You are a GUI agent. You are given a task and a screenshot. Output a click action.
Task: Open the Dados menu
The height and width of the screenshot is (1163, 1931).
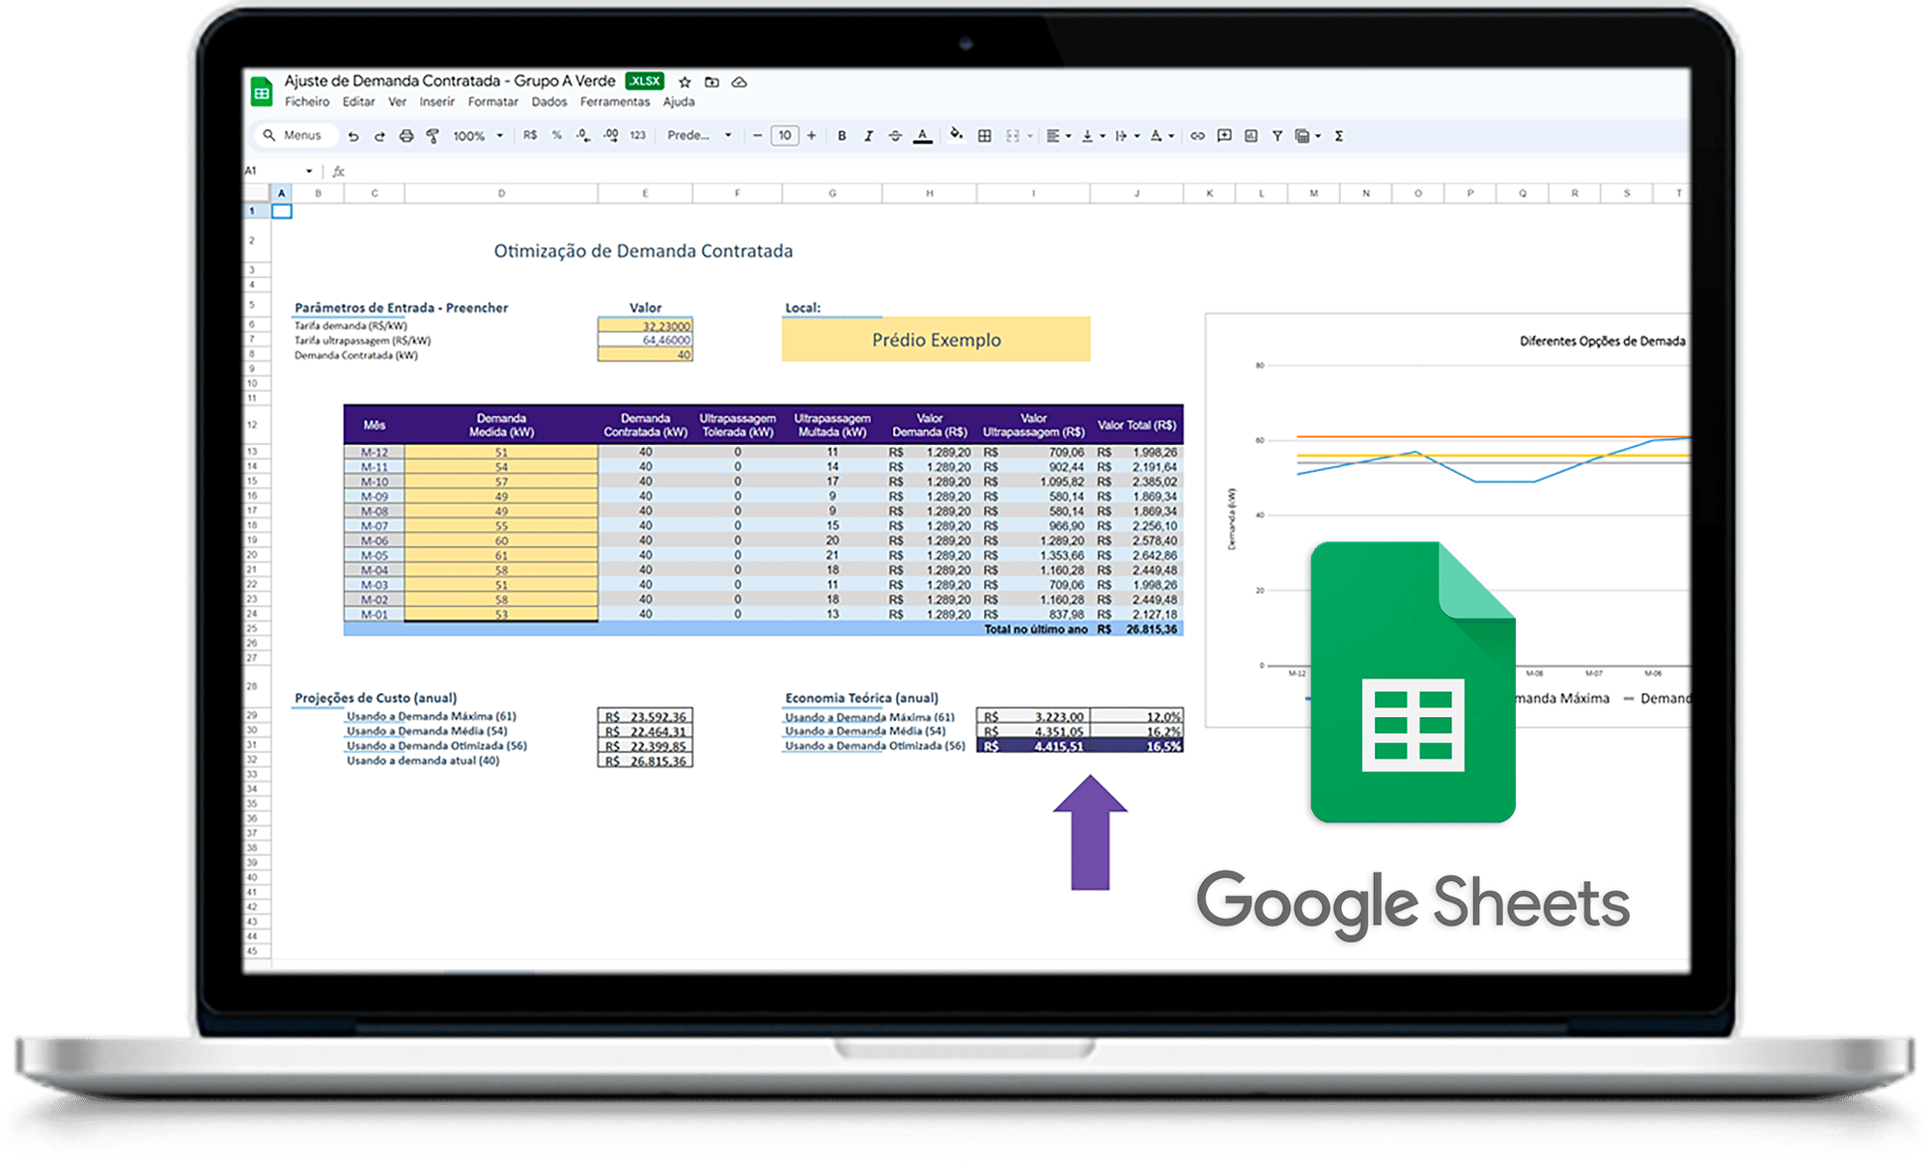[x=549, y=102]
